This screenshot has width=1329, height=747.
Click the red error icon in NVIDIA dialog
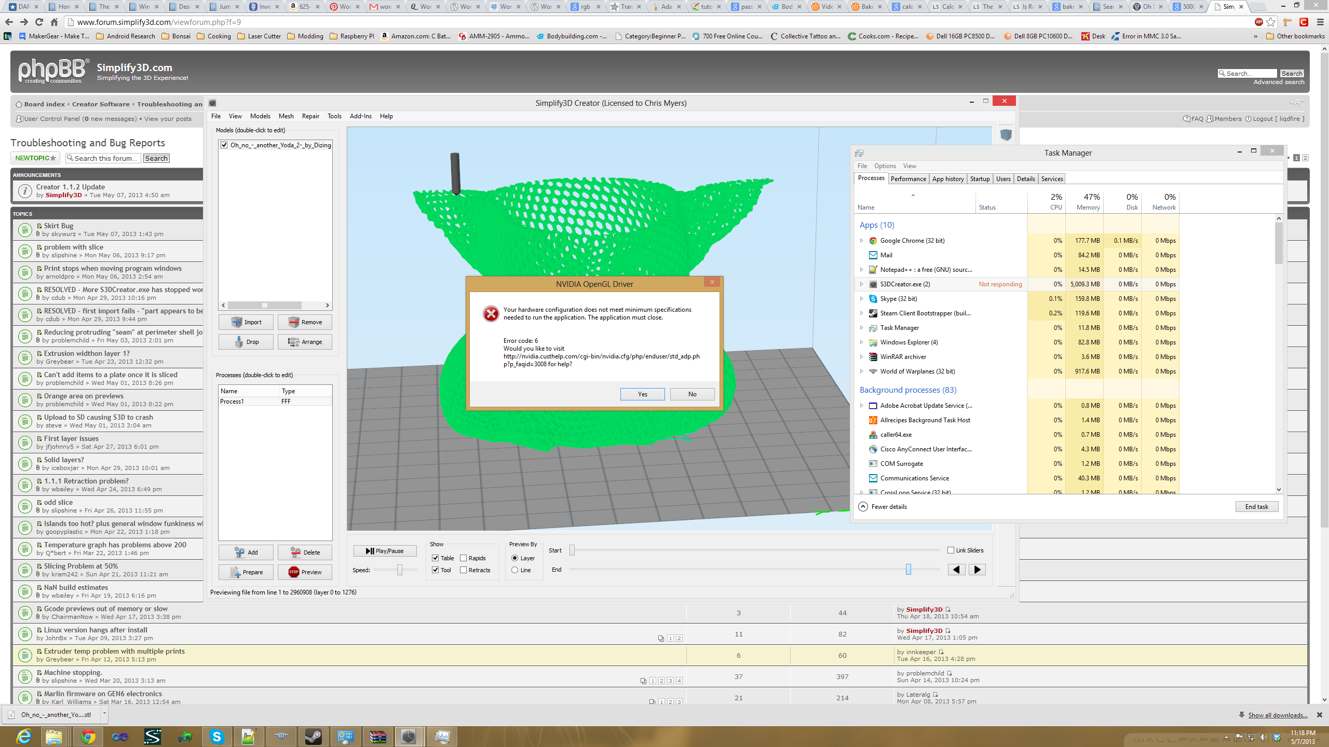tap(491, 314)
